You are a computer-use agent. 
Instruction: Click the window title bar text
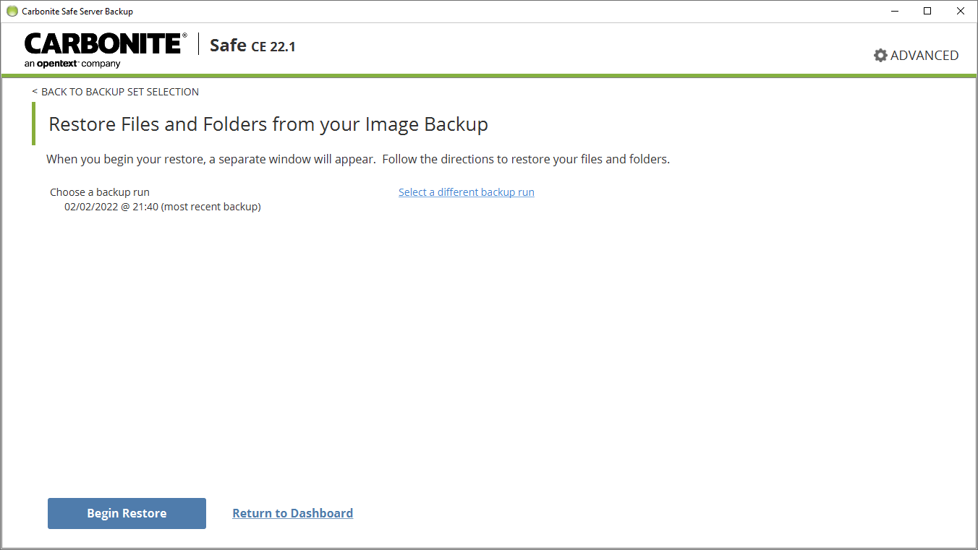(x=77, y=11)
